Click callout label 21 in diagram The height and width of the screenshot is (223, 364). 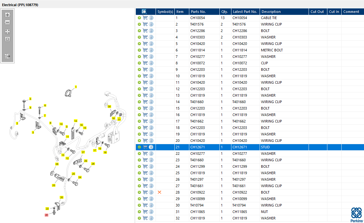click(46, 215)
